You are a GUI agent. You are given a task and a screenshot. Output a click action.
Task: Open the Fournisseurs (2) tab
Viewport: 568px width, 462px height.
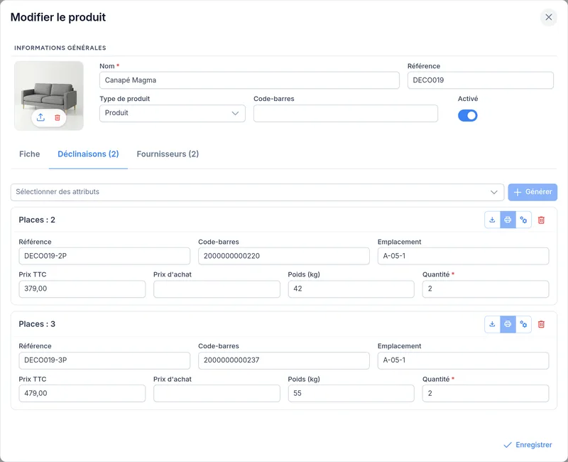(168, 154)
